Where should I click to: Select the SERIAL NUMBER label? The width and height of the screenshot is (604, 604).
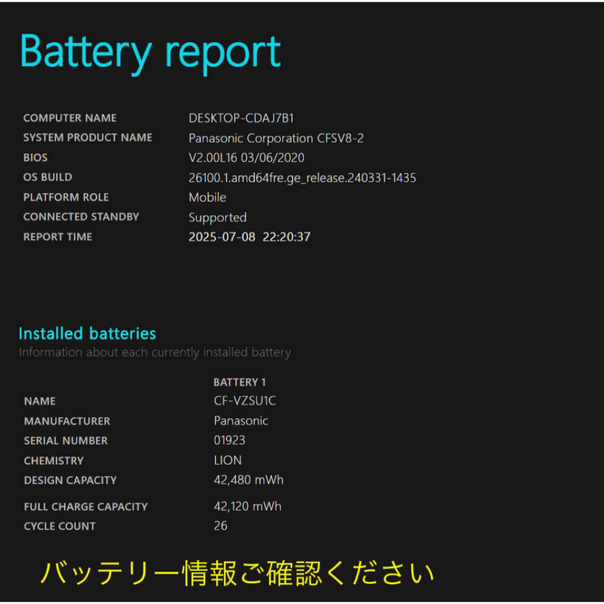click(x=66, y=441)
